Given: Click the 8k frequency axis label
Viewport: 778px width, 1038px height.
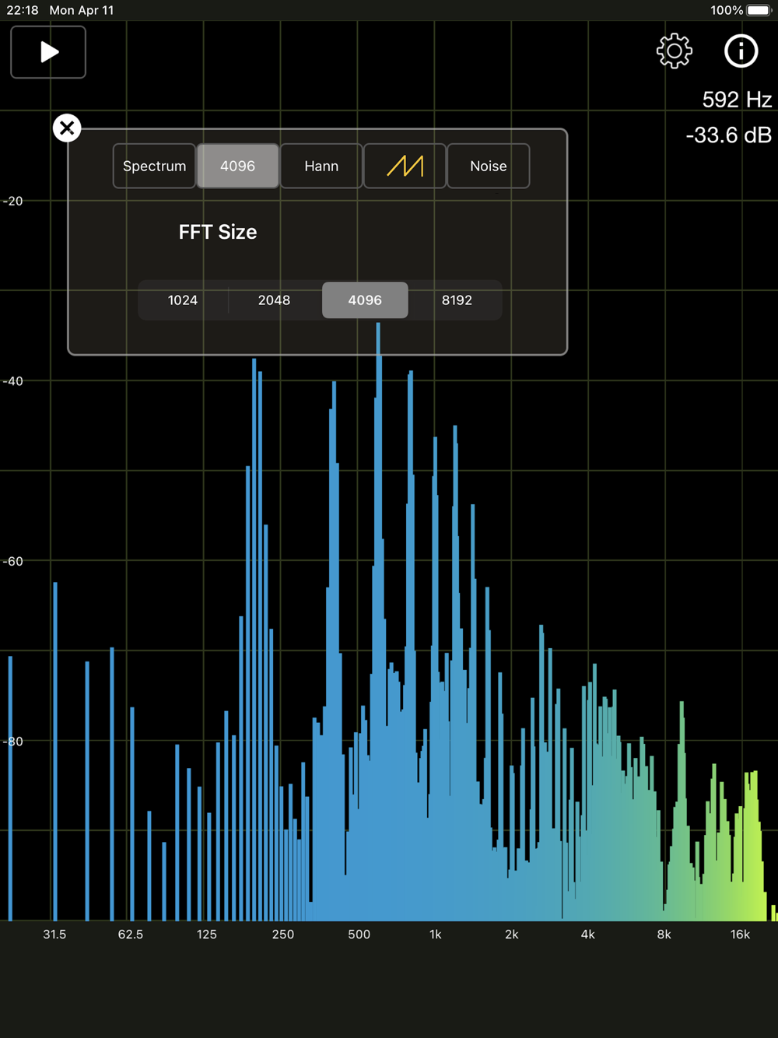Looking at the screenshot, I should point(664,935).
